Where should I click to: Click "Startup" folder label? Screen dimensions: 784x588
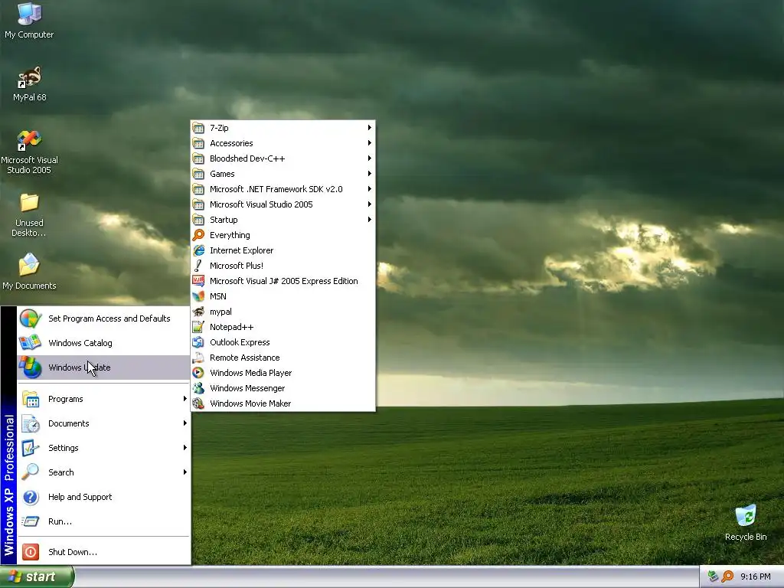(x=224, y=220)
